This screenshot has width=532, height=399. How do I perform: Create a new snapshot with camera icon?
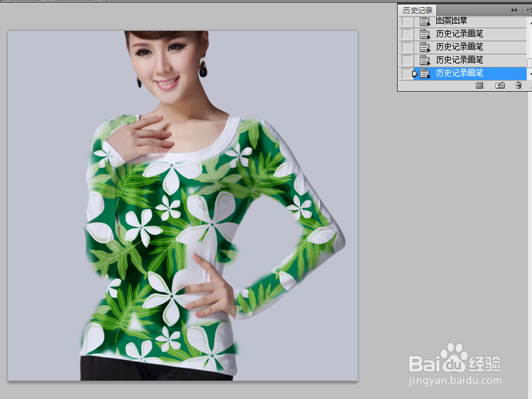click(500, 85)
